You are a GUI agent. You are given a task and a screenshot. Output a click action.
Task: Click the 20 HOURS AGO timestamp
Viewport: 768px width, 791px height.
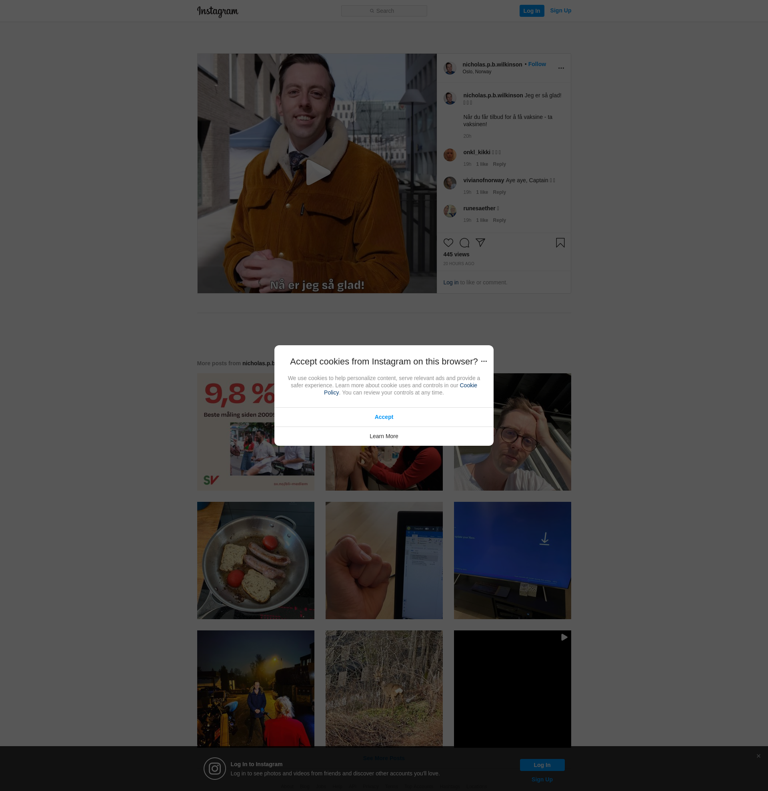[x=459, y=264]
